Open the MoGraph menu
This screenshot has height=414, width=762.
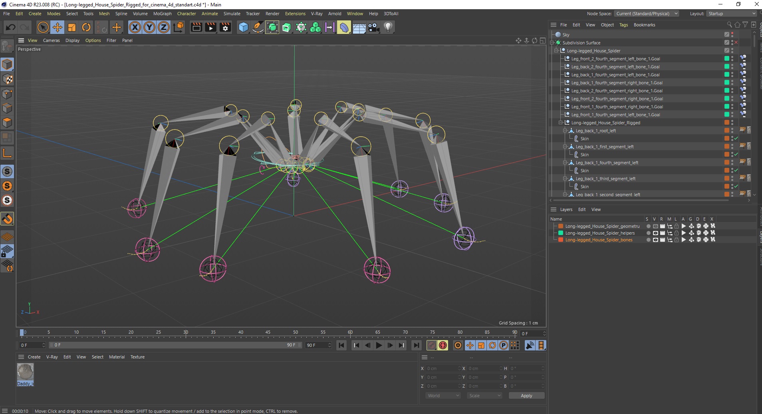(162, 14)
